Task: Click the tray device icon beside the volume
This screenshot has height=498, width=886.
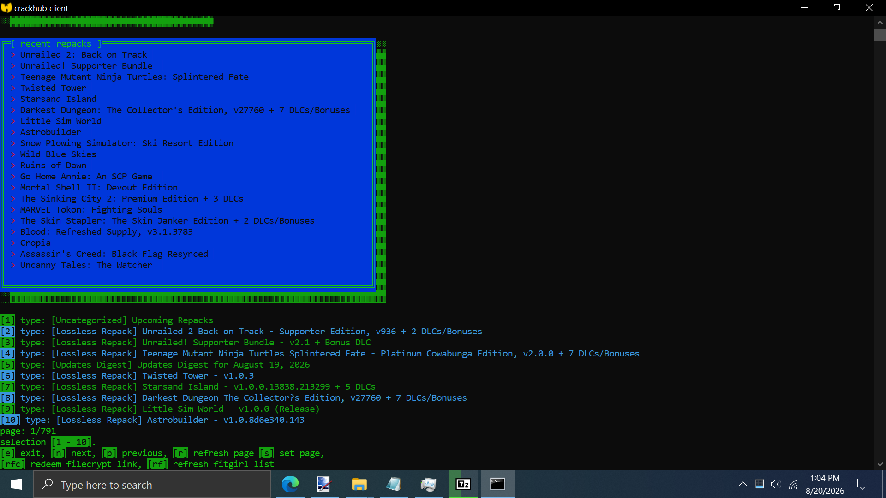Action: click(759, 484)
